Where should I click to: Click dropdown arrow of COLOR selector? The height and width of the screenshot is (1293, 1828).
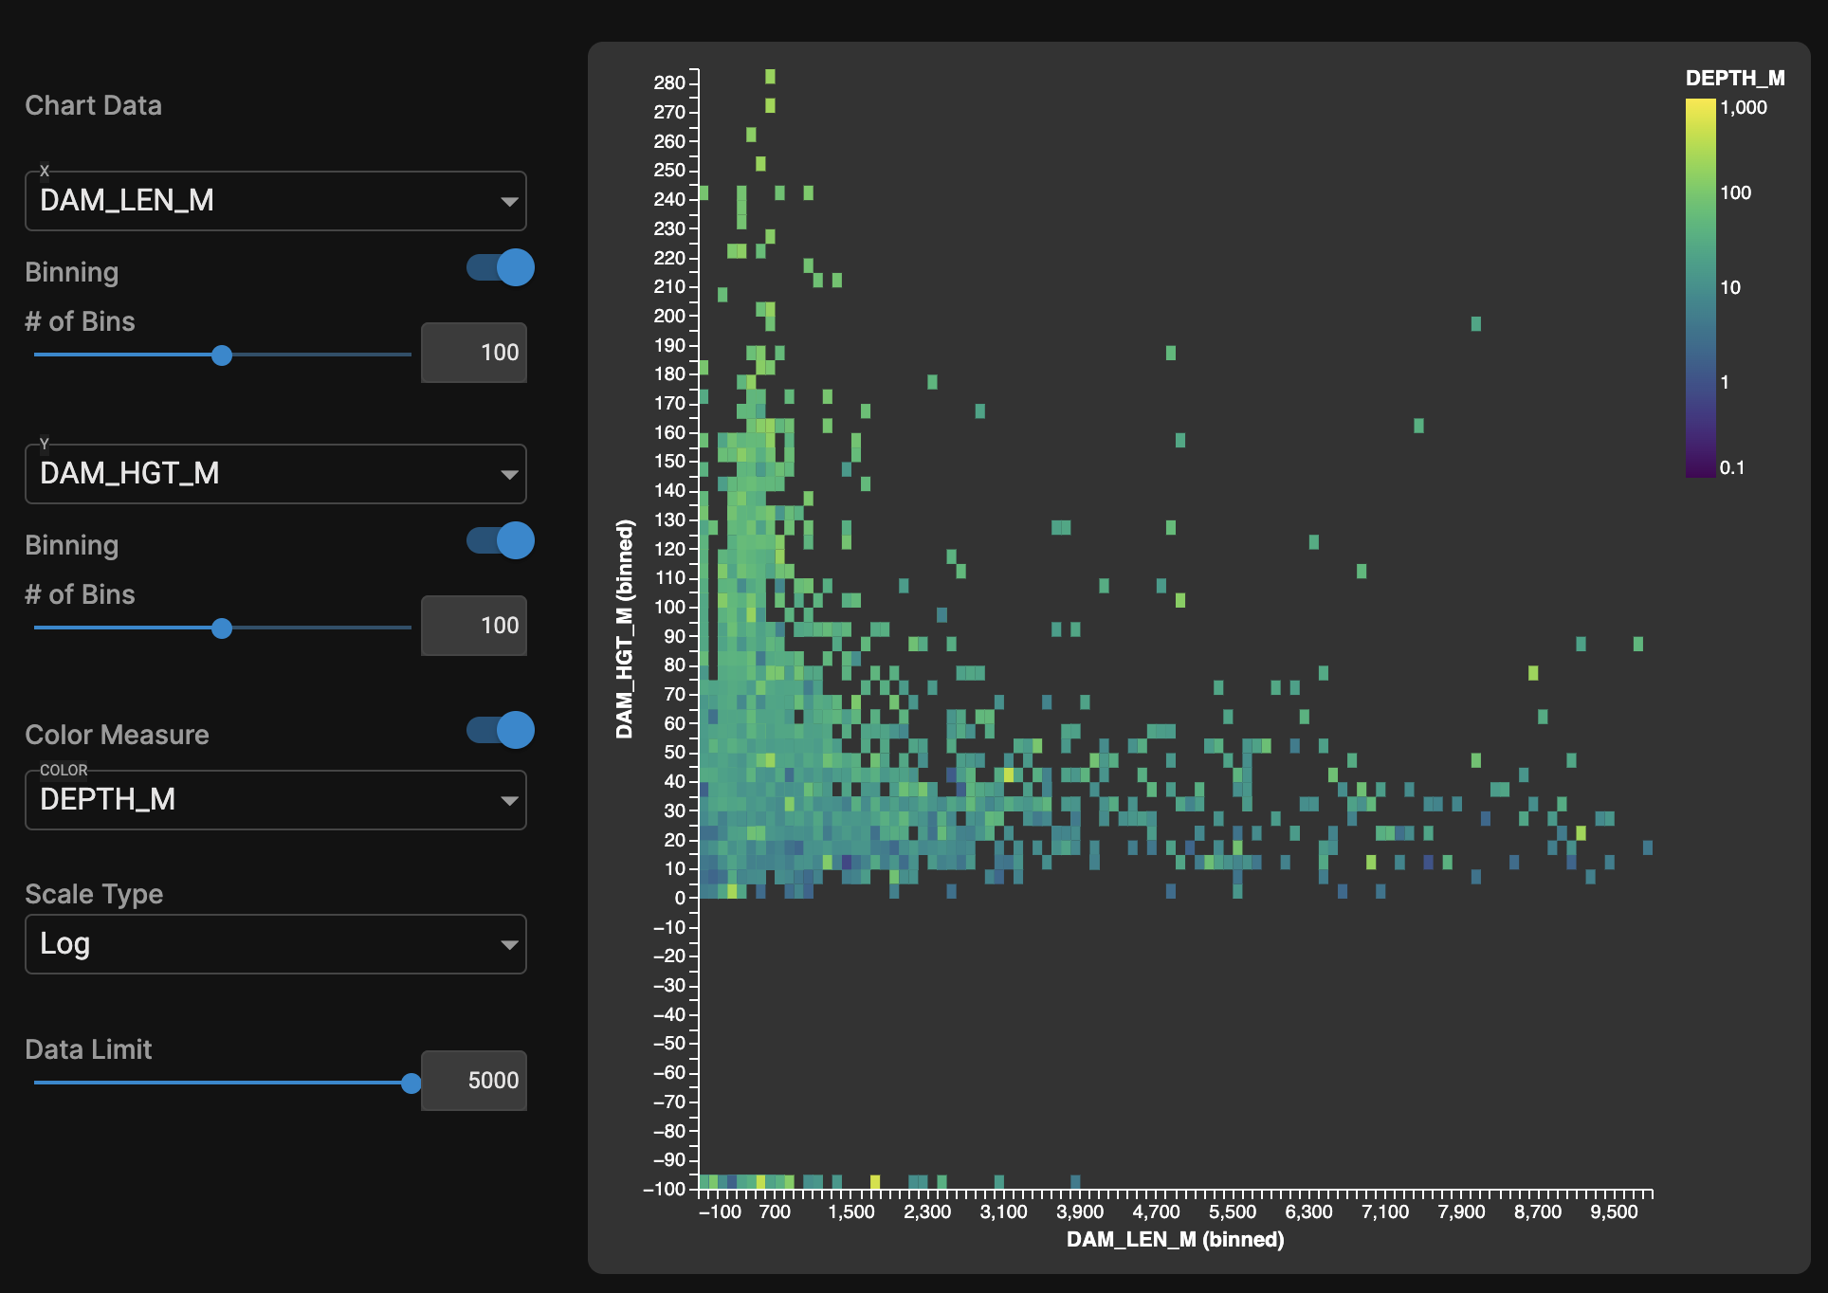click(x=509, y=801)
